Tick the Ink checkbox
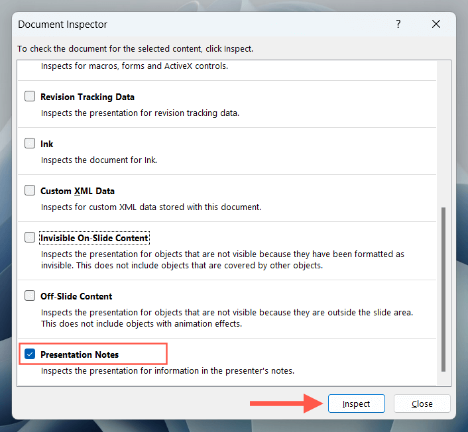Image resolution: width=468 pixels, height=432 pixels. 30,144
